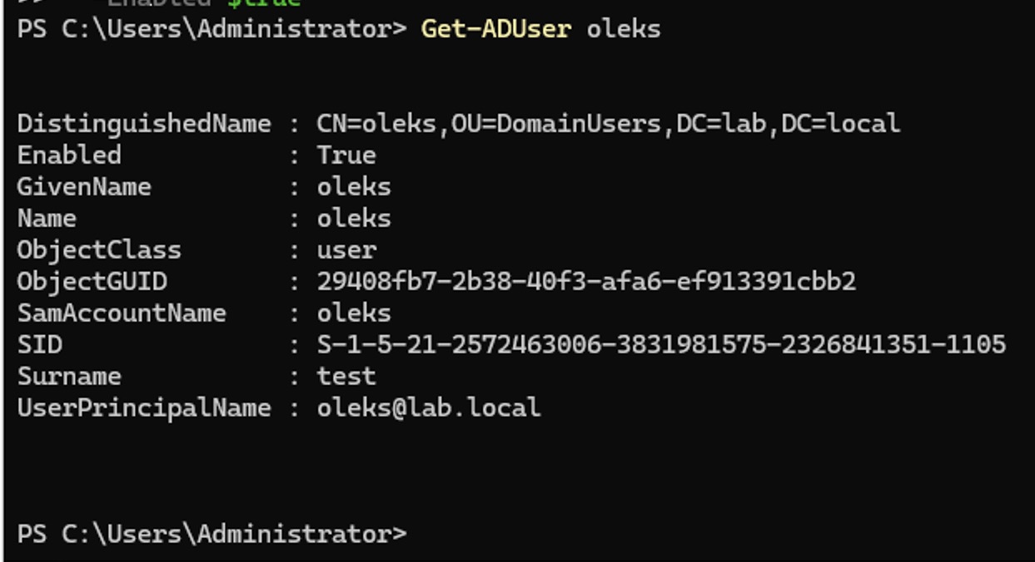Click the ObjectGUID property label
The height and width of the screenshot is (562, 1035).
tap(92, 282)
